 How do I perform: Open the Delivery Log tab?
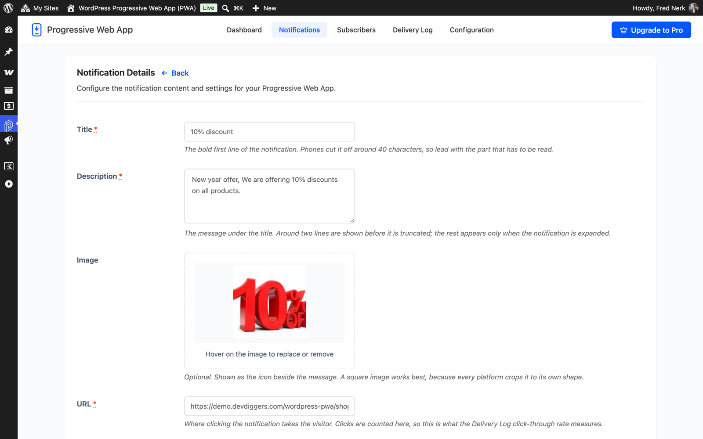coord(413,30)
